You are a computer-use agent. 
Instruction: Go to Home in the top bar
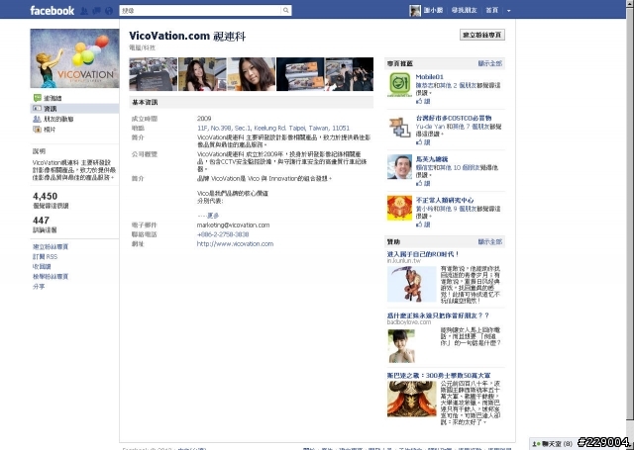(491, 11)
